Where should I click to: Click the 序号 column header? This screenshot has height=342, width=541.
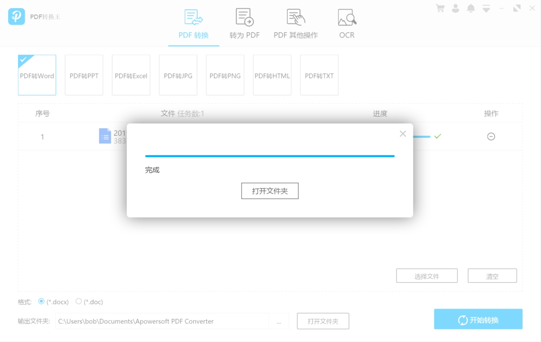click(x=43, y=114)
